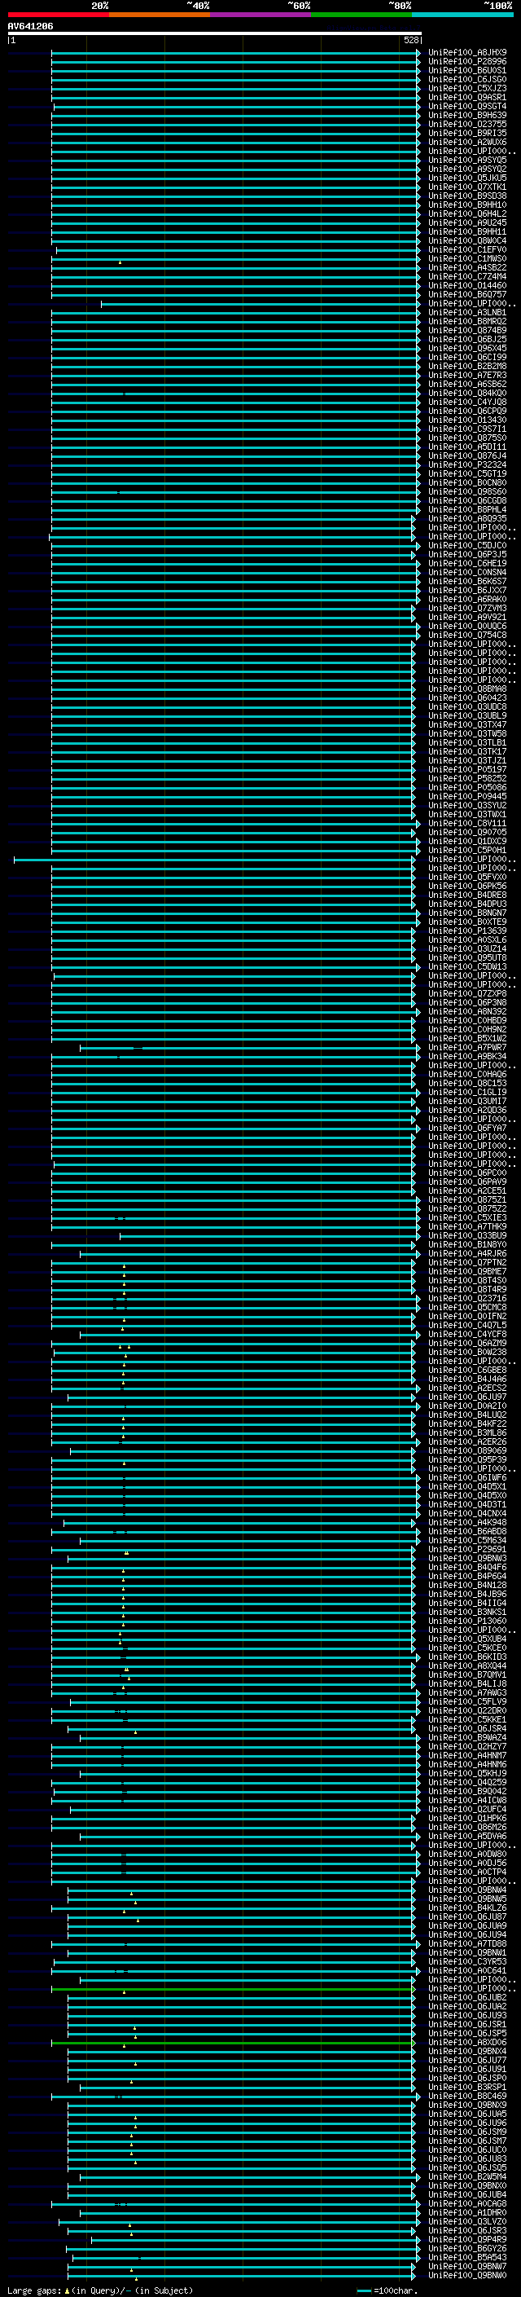Select the UniRef100_C0HAQ6 label
The height and width of the screenshot is (2297, 521).
pos(467,1075)
